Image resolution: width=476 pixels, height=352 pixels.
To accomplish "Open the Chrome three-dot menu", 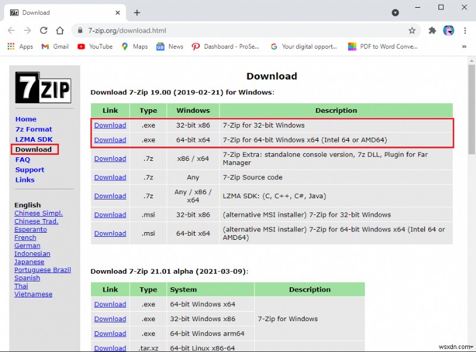I will click(x=465, y=30).
